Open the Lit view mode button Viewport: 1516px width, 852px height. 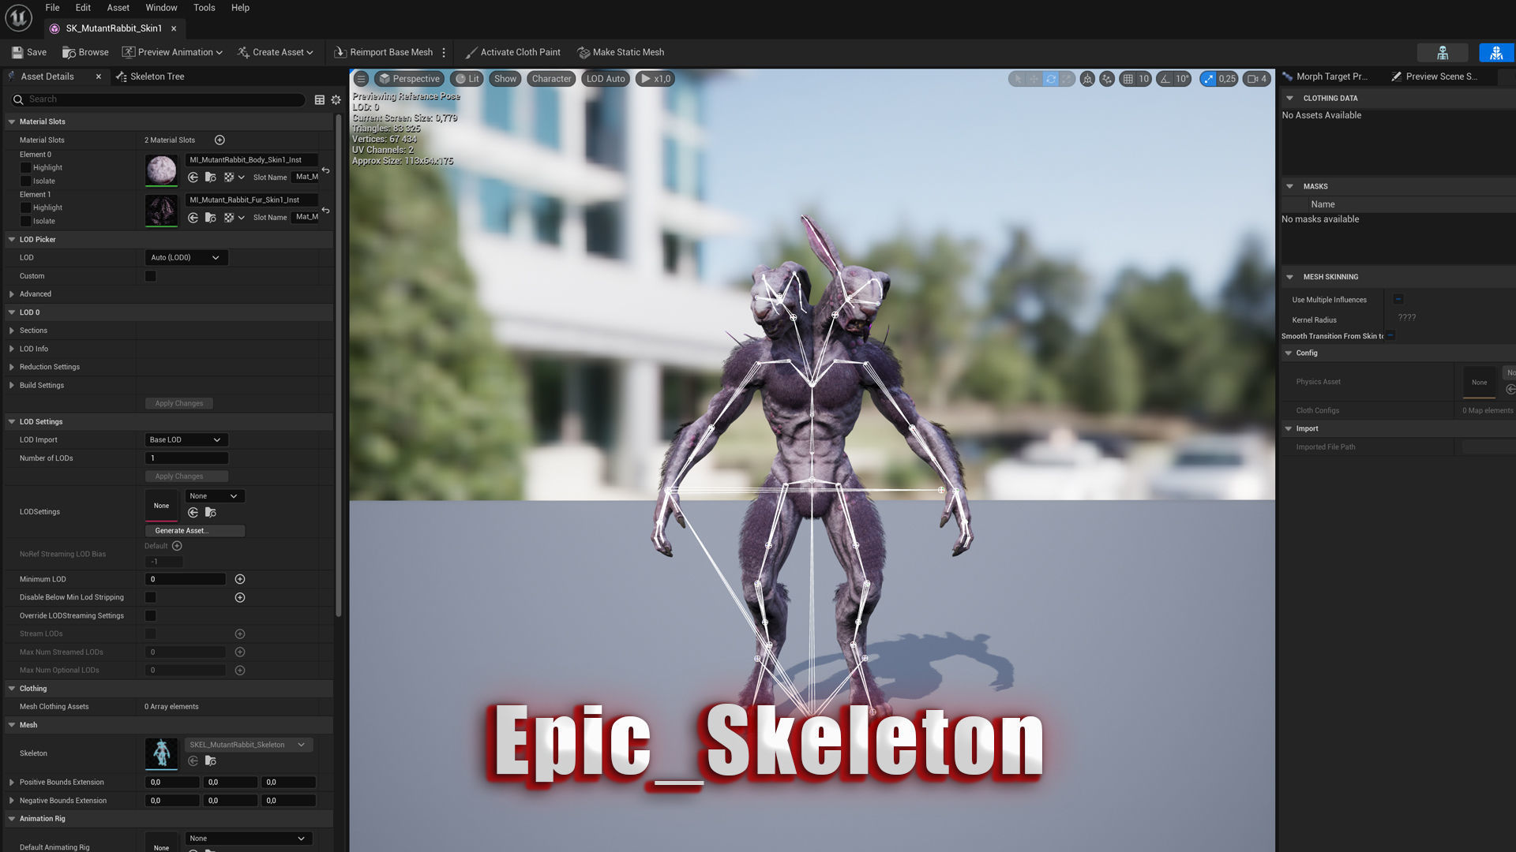[x=467, y=79]
